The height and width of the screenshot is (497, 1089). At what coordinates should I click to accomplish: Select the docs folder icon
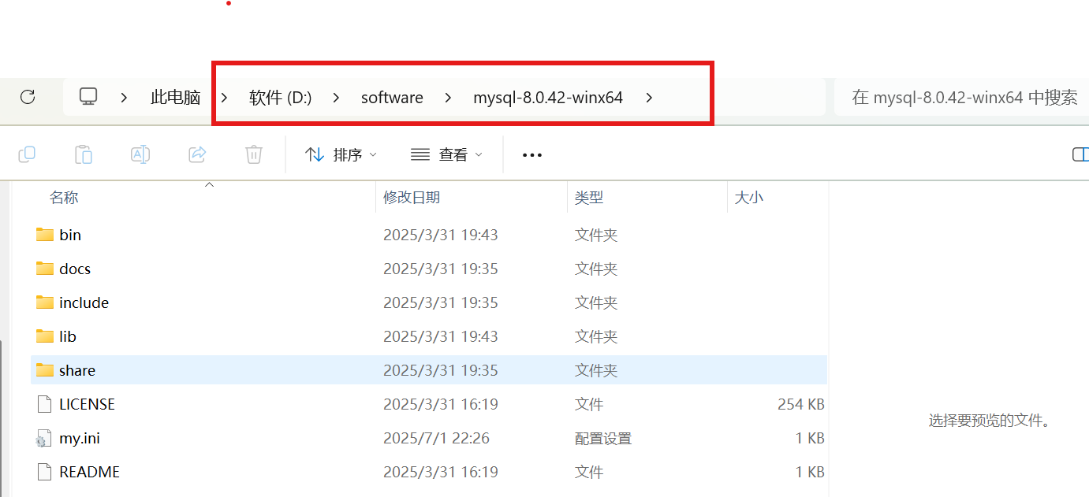point(45,269)
